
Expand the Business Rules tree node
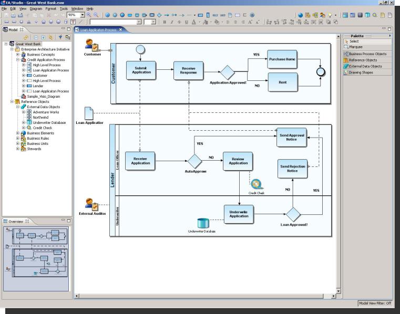17,138
